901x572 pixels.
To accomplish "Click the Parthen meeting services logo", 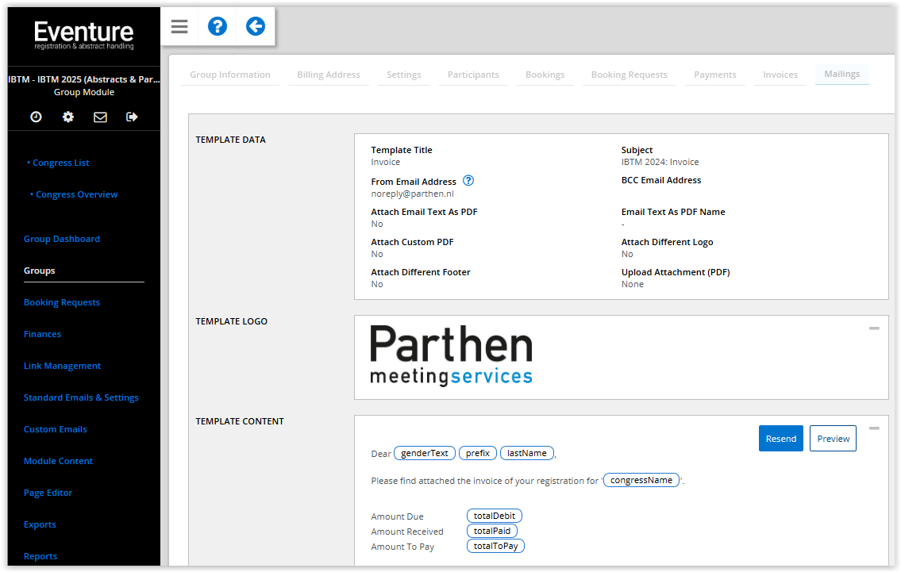I will (x=451, y=356).
